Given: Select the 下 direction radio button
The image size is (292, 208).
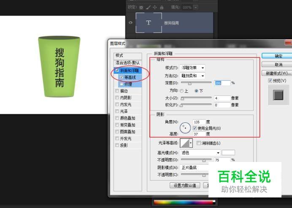Looking at the screenshot, I should (196, 91).
